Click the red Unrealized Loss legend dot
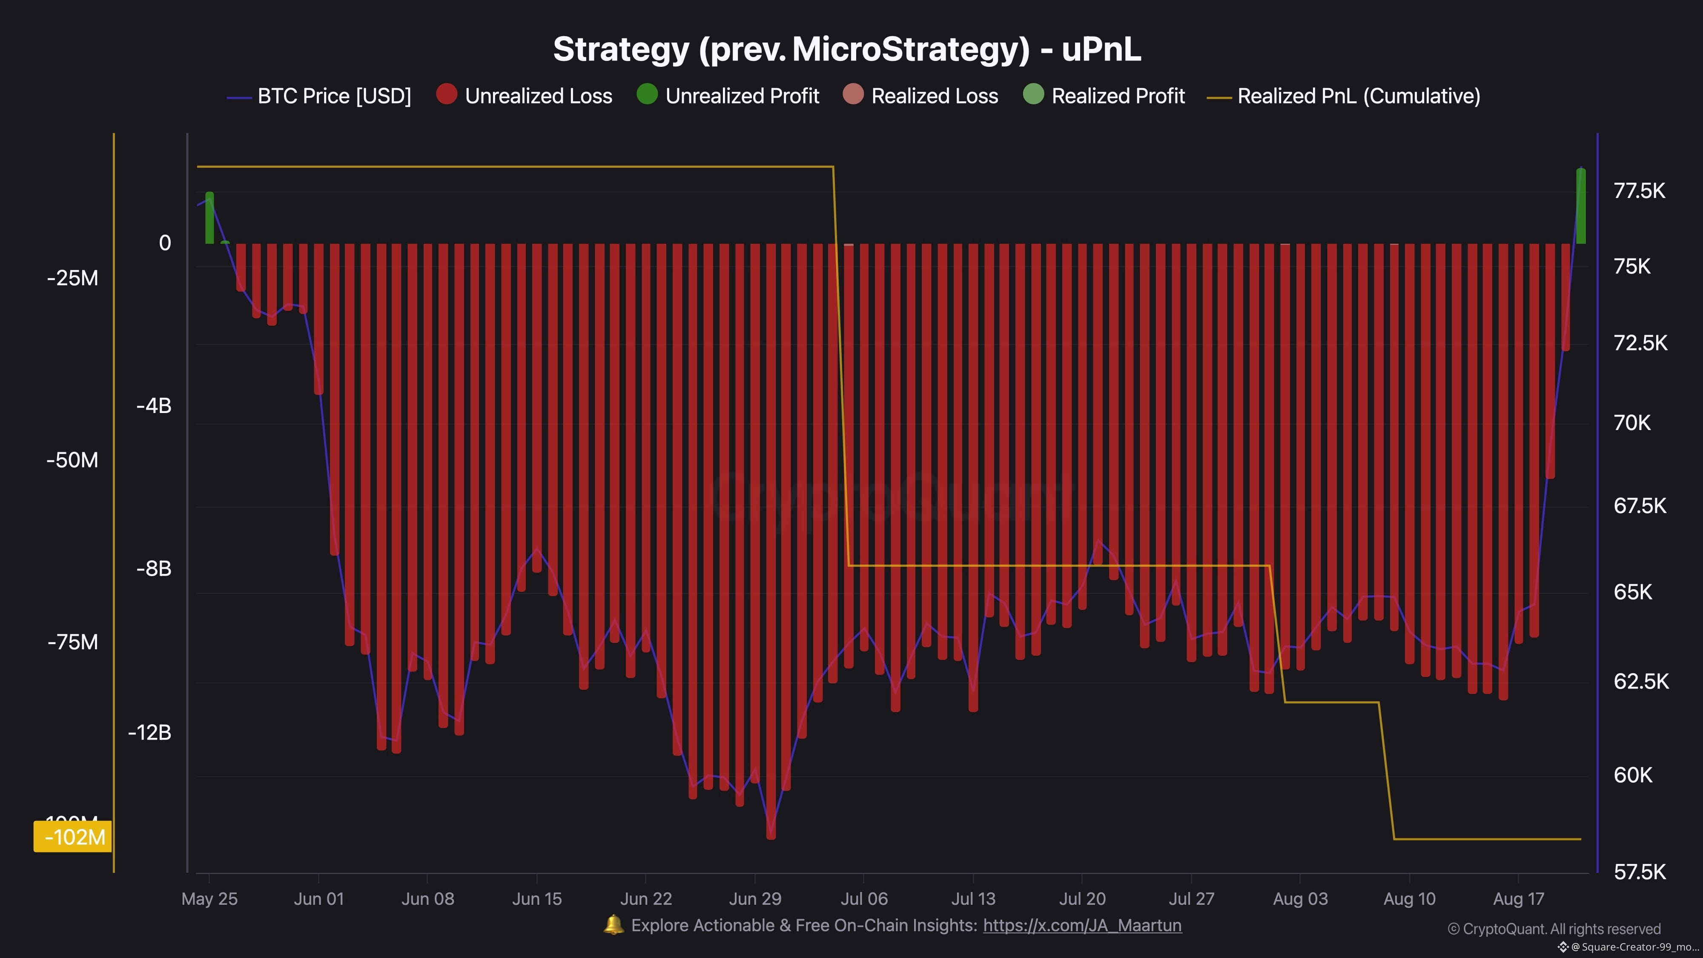This screenshot has height=958, width=1703. (447, 95)
